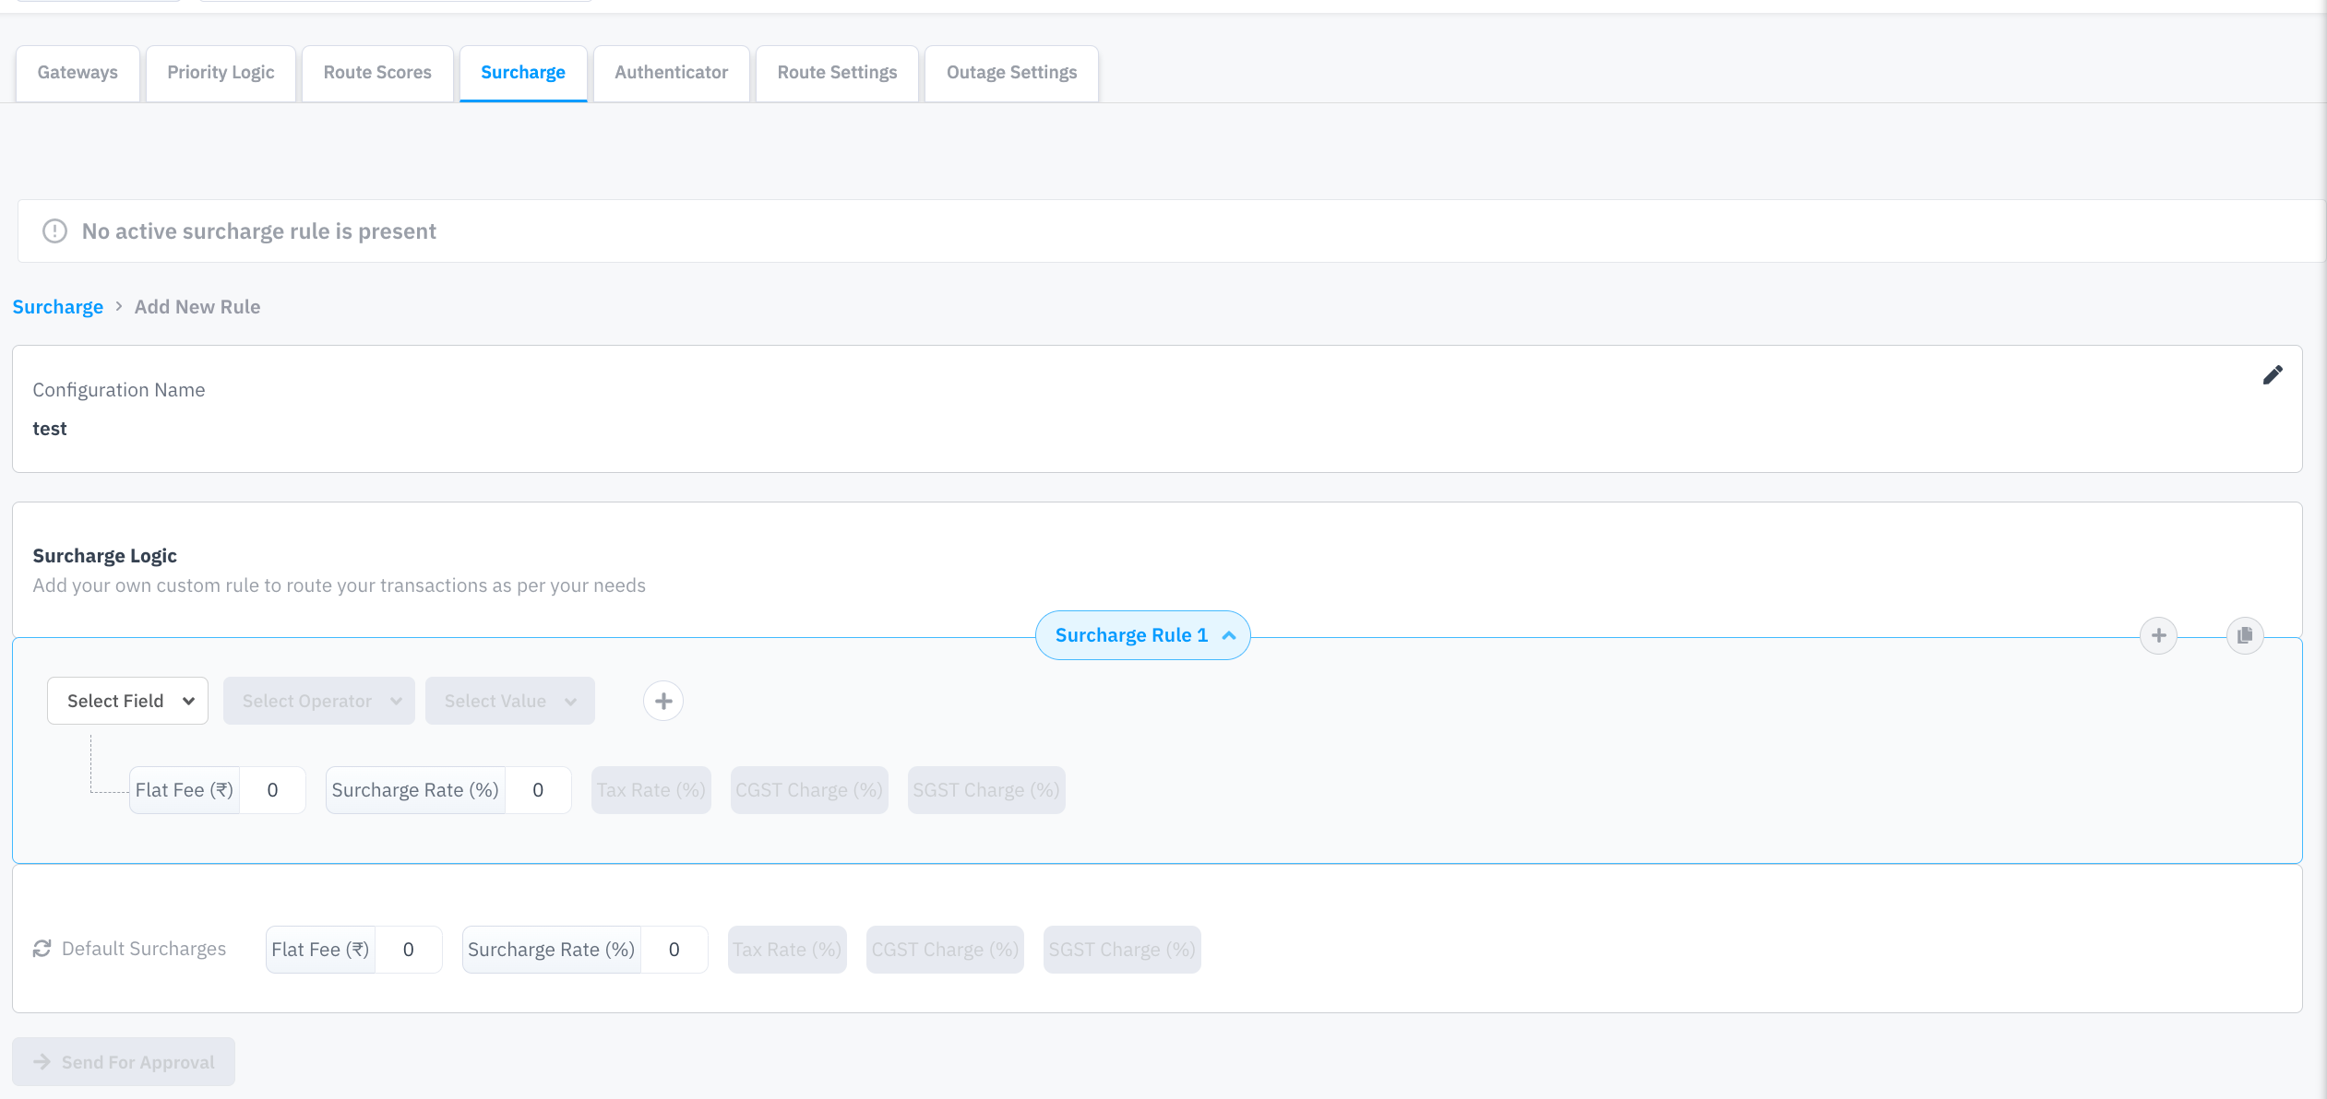Add another condition with plus button
2327x1099 pixels.
tap(663, 701)
